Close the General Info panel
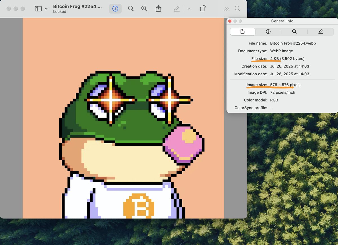Screen dimensions: 338x245 click(x=230, y=21)
